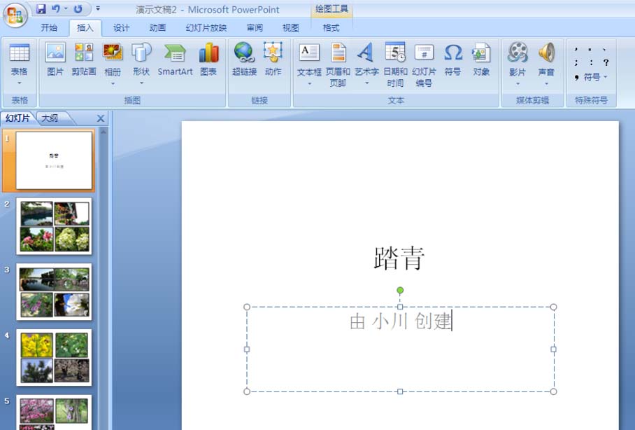Switch to the 开始 ribbon tab
Image resolution: width=635 pixels, height=430 pixels.
(49, 27)
